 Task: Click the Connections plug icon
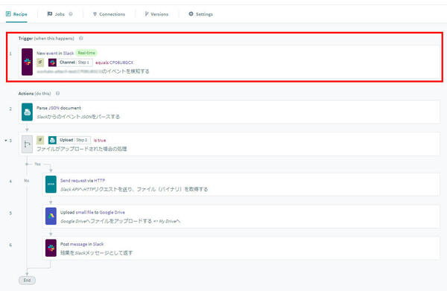[x=95, y=14]
